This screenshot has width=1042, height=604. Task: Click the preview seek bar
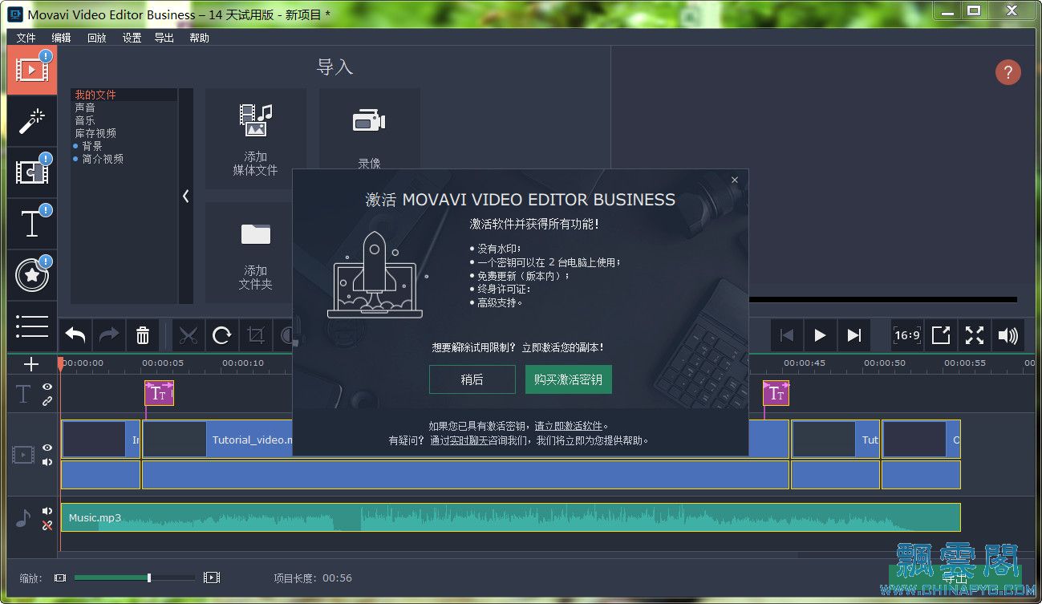(882, 300)
